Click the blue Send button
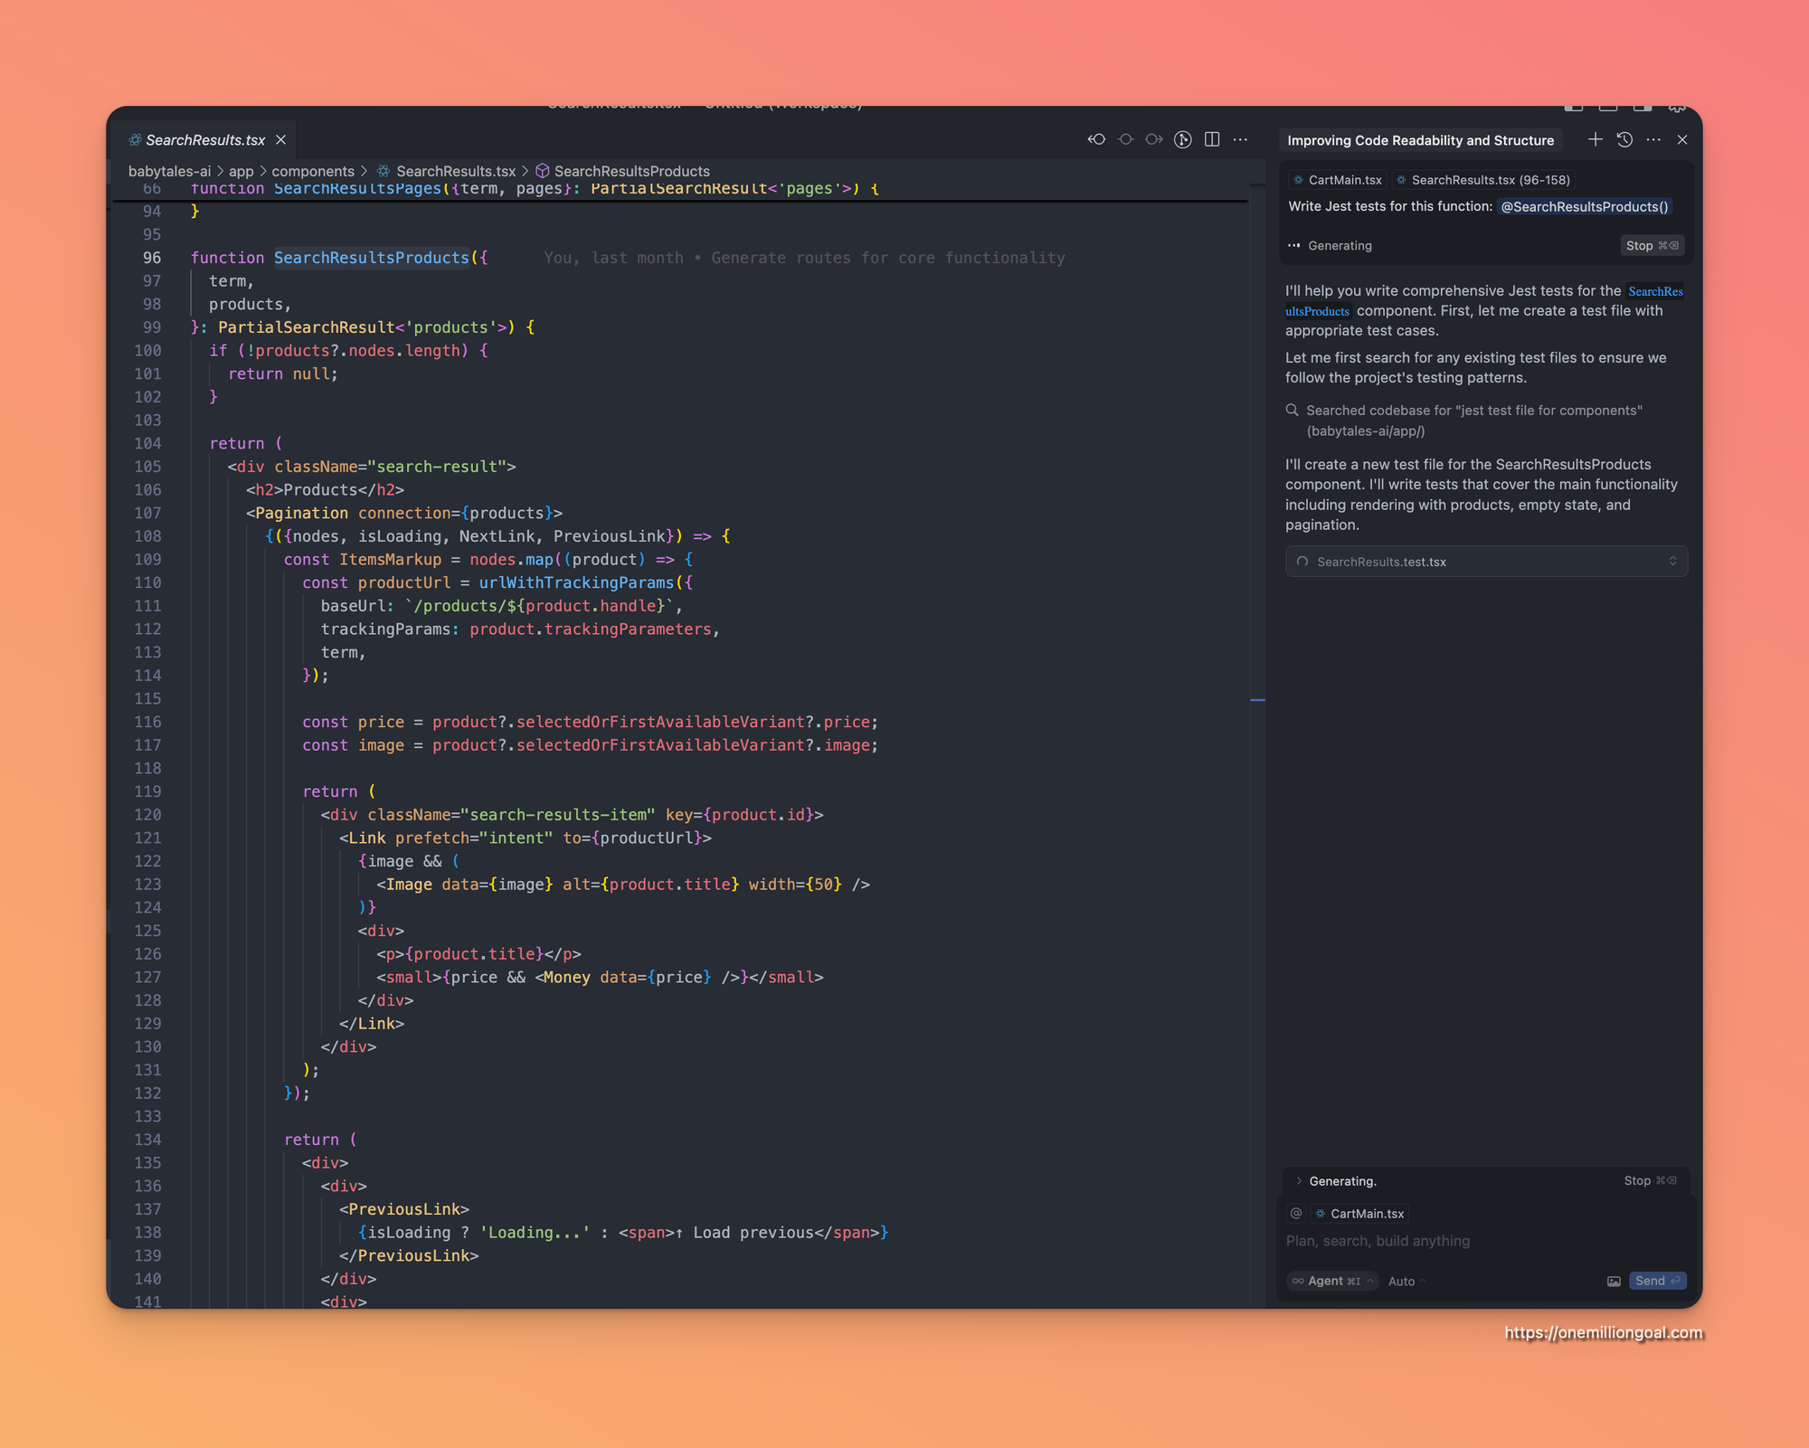 point(1657,1282)
